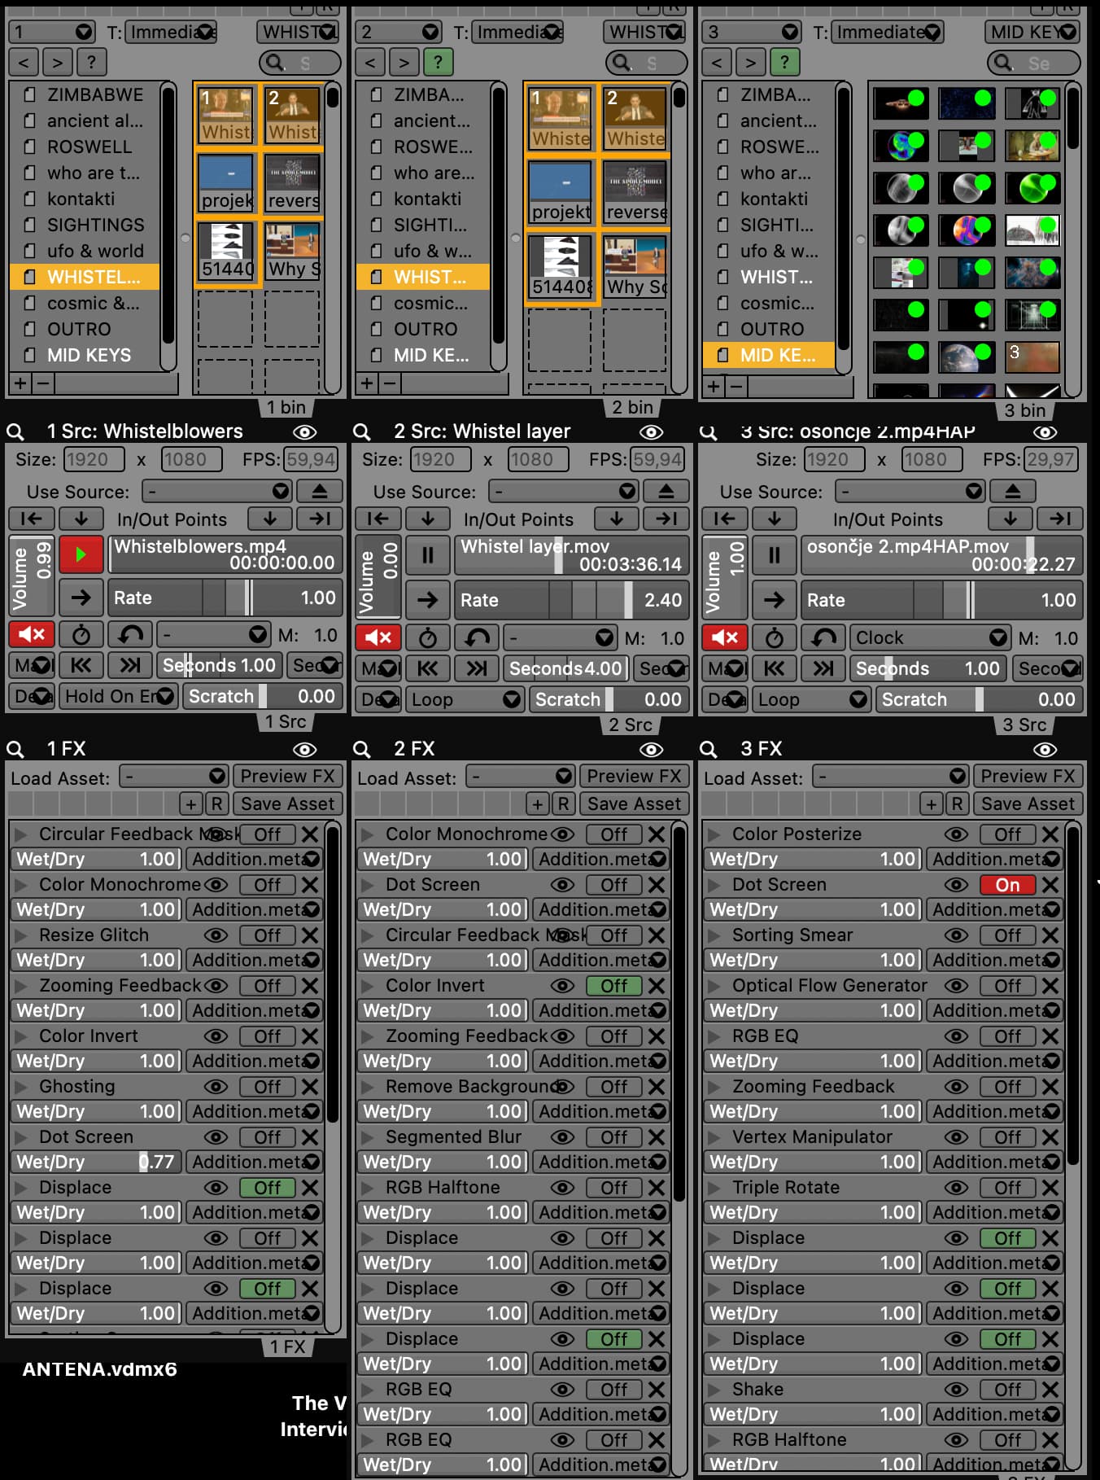Adjust the Rate slider in 2 Src
Screen dimensions: 1100x1480
[x=571, y=600]
